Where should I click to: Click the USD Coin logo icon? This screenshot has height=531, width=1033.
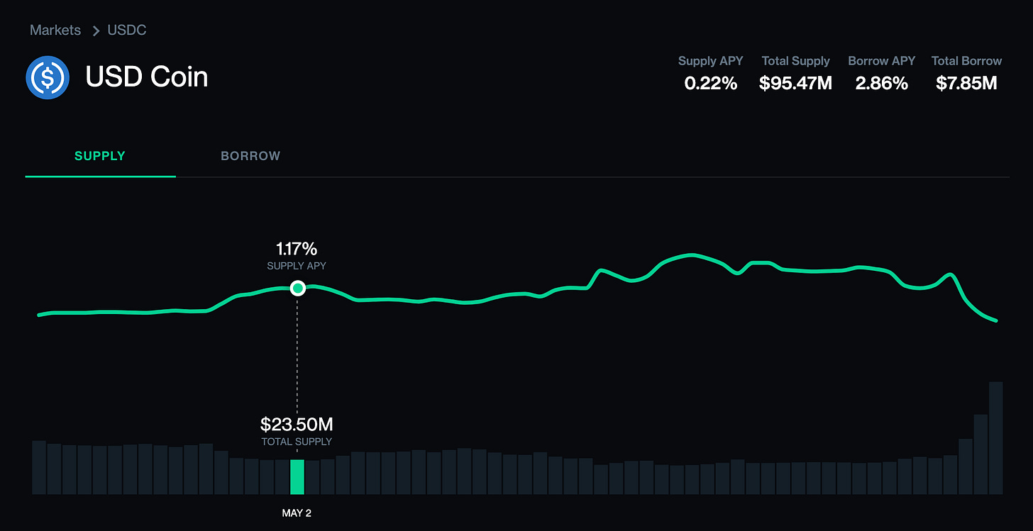47,77
